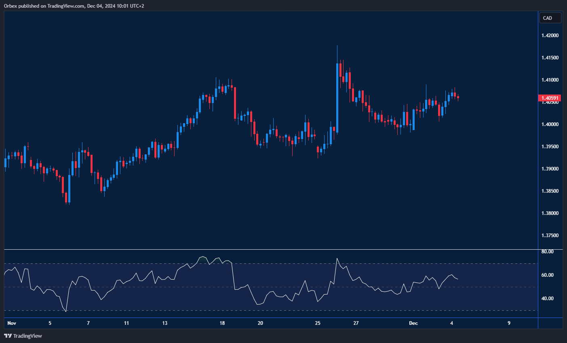Click the tall blue spike candle before 27
The height and width of the screenshot is (343, 567).
pos(337,97)
